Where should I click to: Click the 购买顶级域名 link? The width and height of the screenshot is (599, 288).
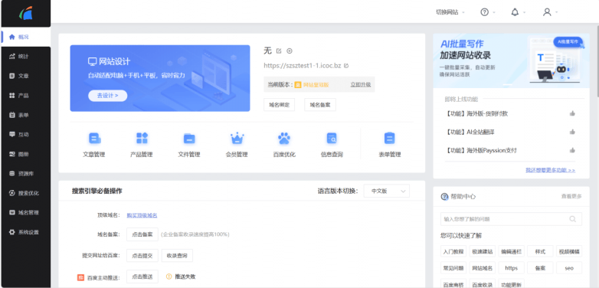142,215
